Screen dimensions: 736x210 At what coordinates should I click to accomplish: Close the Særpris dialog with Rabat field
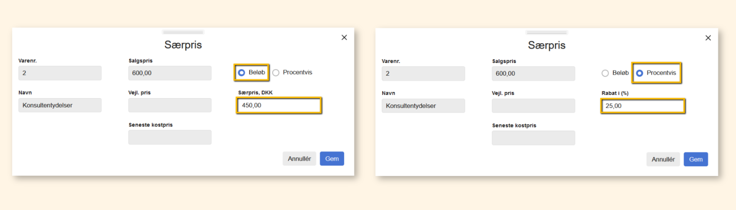(x=708, y=38)
